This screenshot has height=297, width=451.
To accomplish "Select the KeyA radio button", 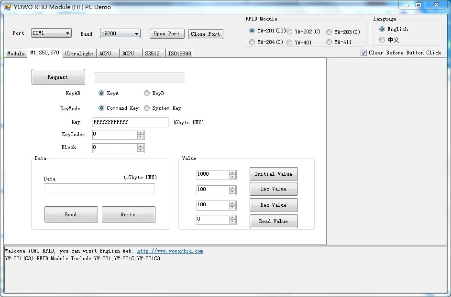I will point(101,93).
